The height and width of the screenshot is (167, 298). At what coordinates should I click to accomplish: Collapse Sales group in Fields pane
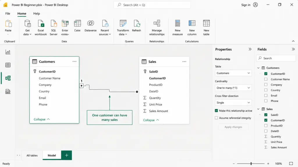pyautogui.click(x=258, y=109)
